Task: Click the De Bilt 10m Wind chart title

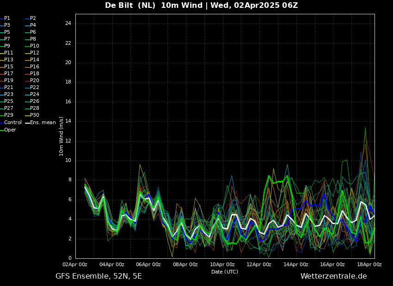Action: click(x=201, y=6)
